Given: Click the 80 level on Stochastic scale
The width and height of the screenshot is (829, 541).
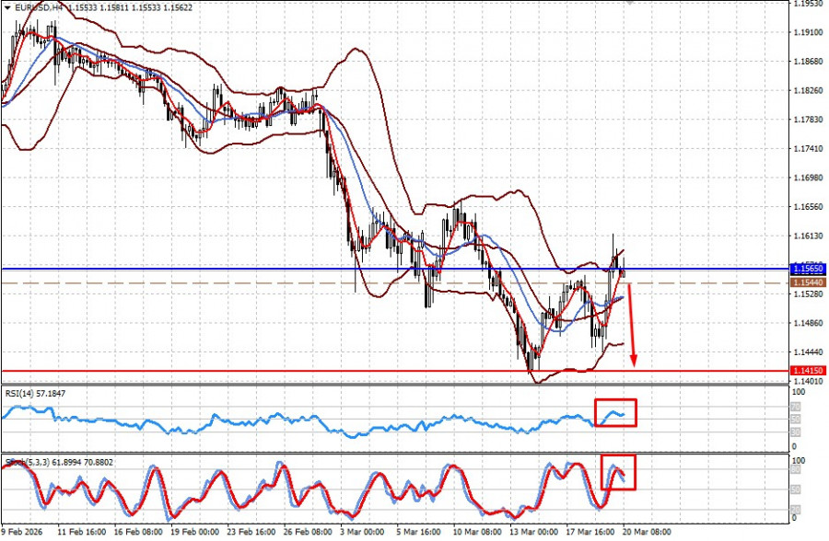Looking at the screenshot, I should click(795, 469).
